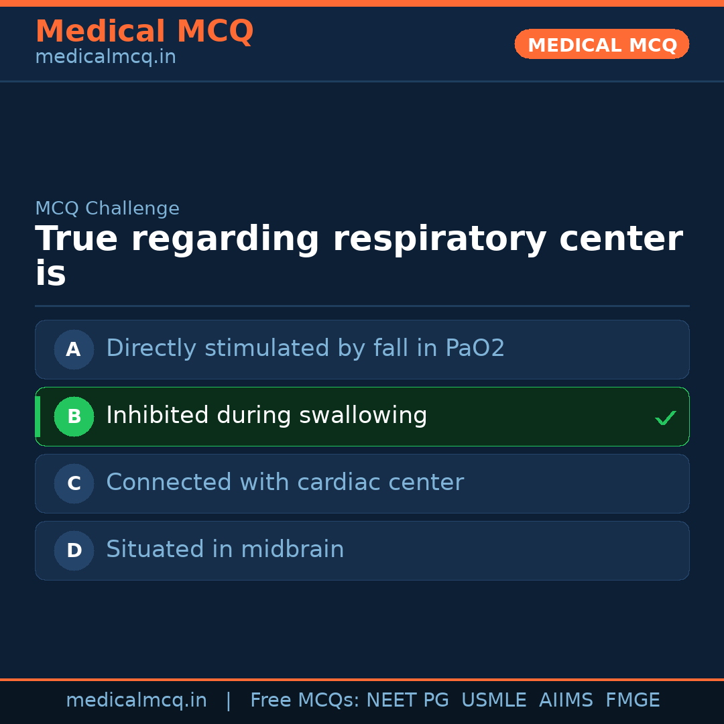
Task: Click the letter D circle icon
Action: 74,550
